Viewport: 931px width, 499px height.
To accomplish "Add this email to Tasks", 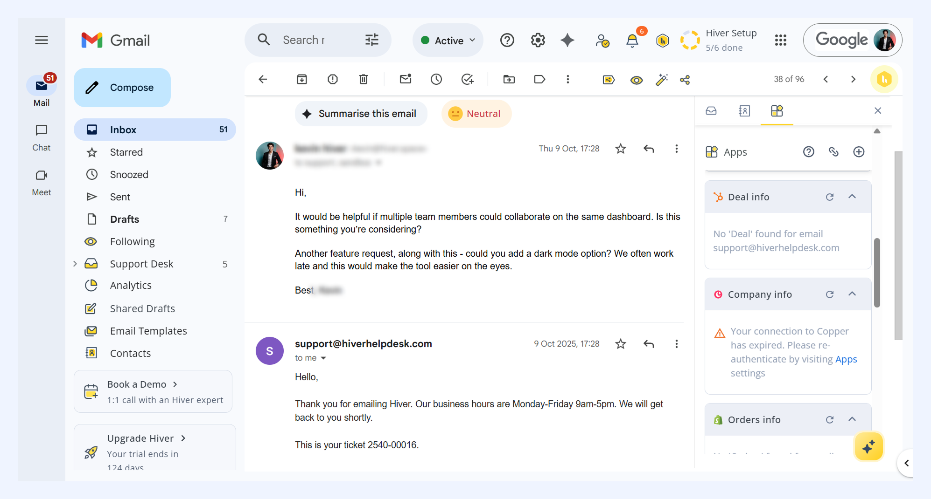I will pyautogui.click(x=467, y=79).
